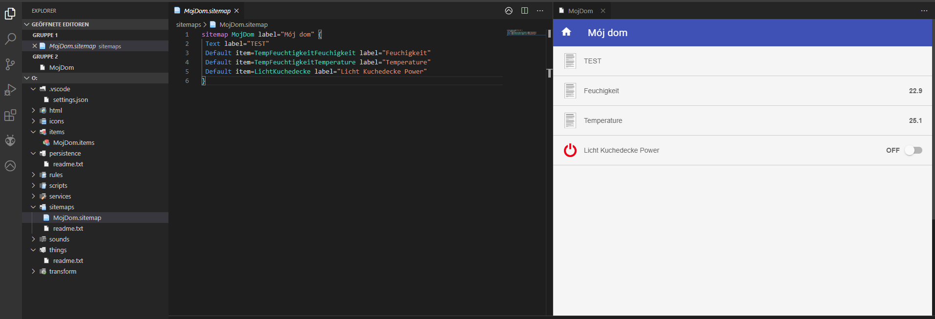
Task: Collapse the items folder
Action: click(x=33, y=132)
